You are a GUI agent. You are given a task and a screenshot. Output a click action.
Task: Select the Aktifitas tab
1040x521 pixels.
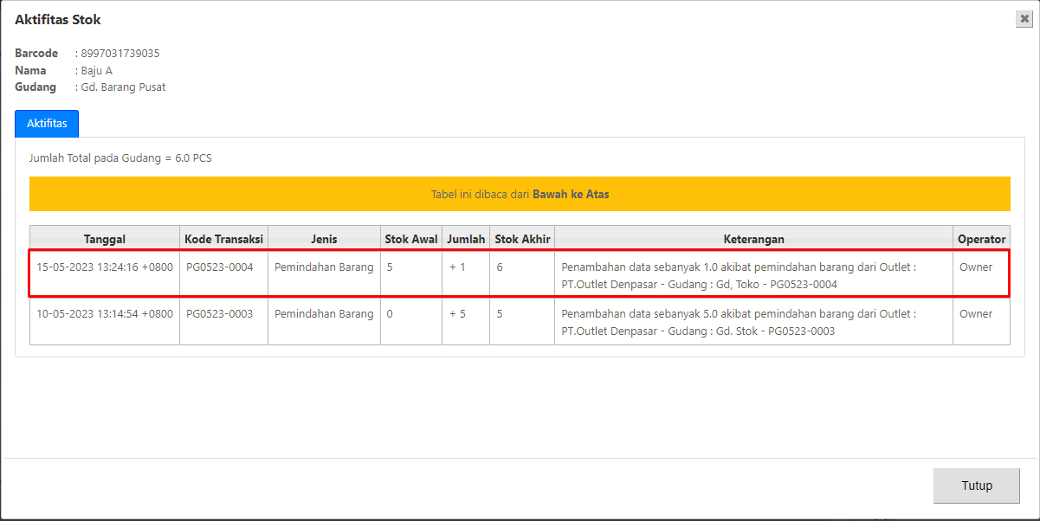pos(47,124)
